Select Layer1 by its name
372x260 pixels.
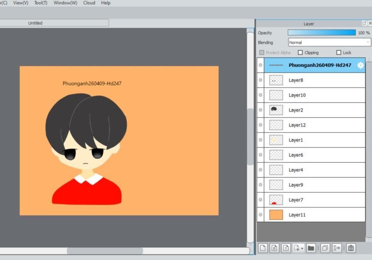tap(296, 140)
